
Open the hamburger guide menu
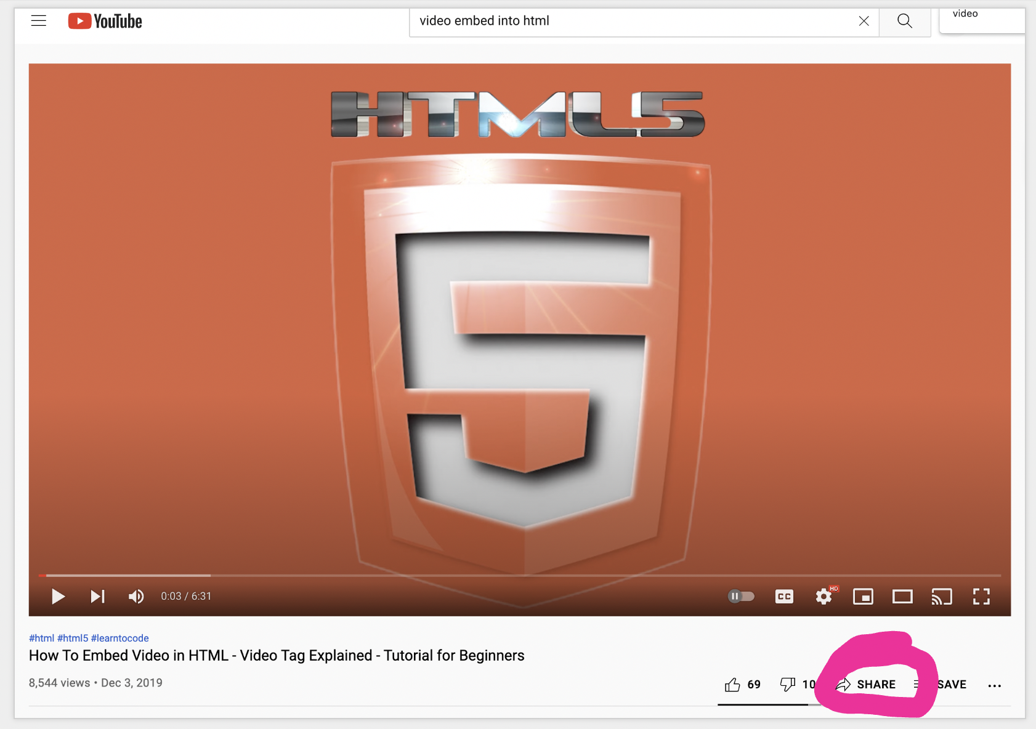coord(39,21)
